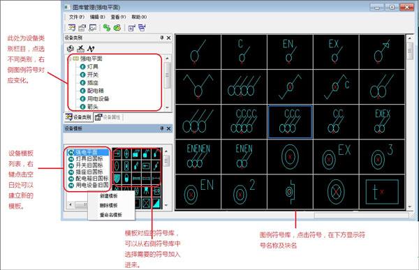
Task: Select the shield-shaped symbol in template library
Action: 117,178
